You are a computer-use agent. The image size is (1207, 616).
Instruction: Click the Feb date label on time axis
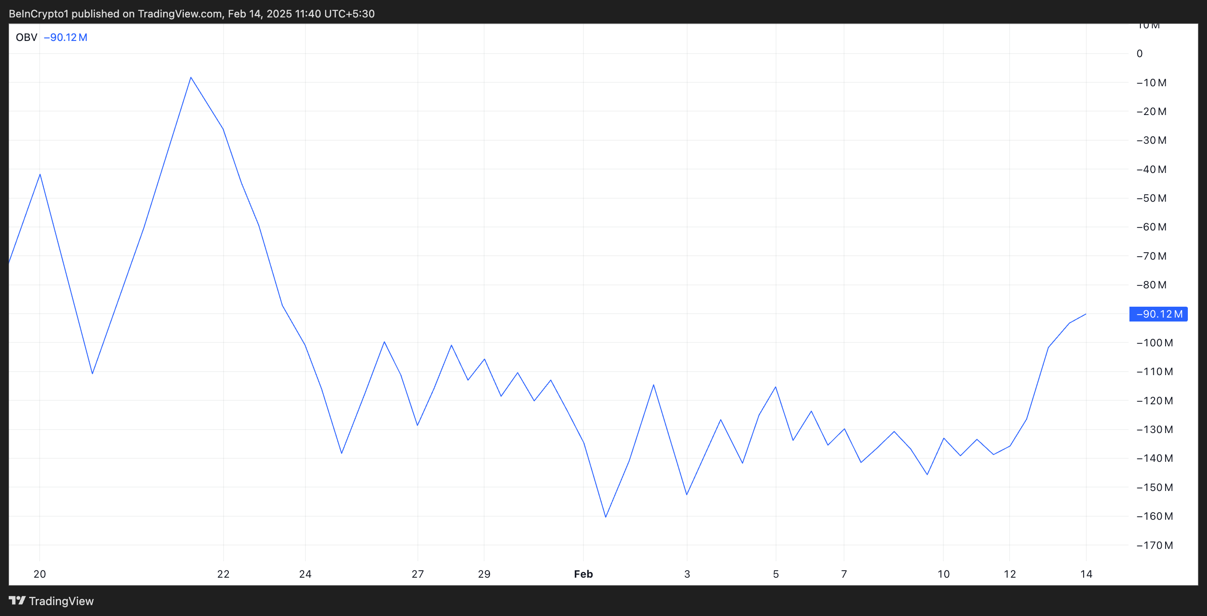click(x=583, y=574)
